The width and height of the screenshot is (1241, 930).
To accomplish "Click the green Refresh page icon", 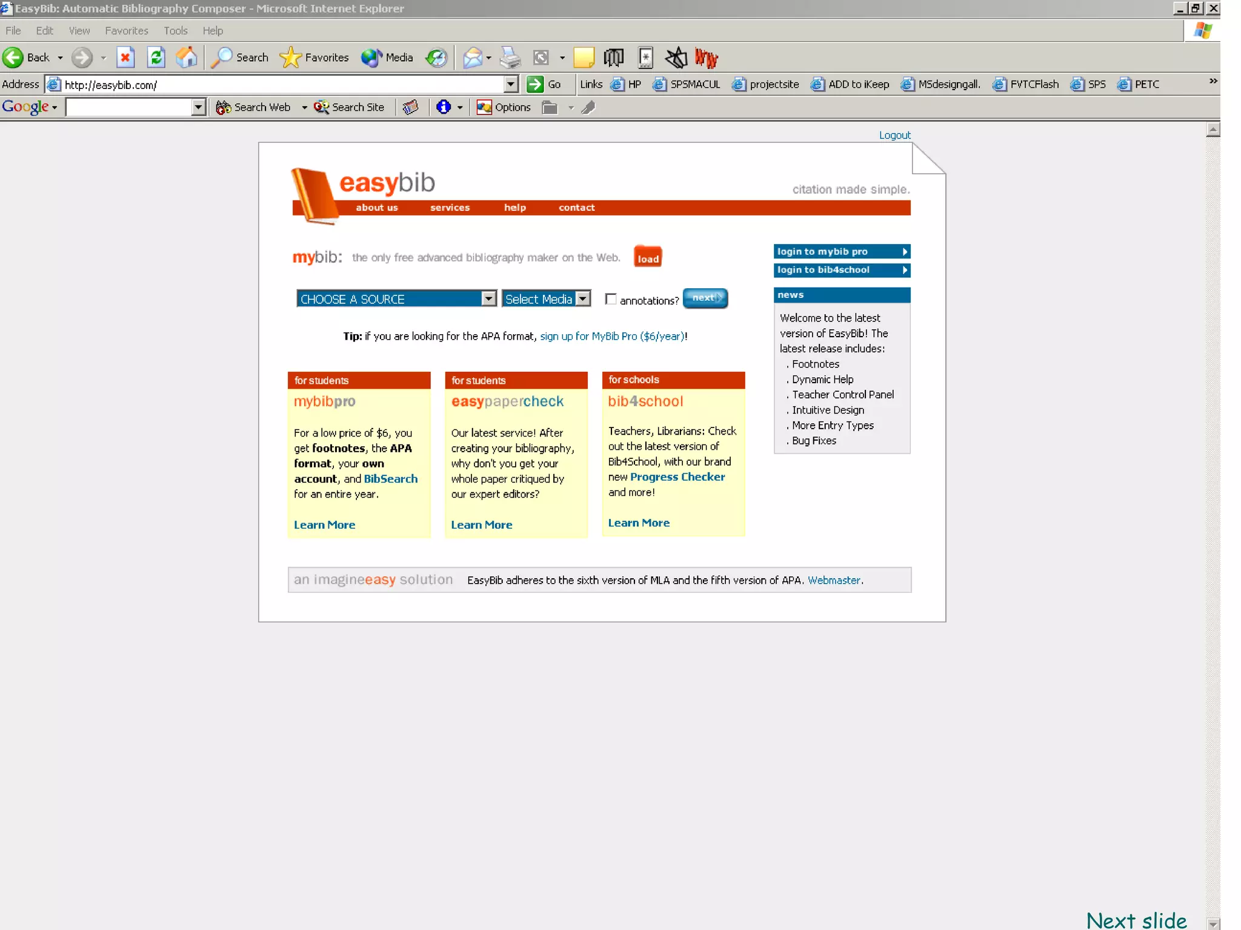I will tap(156, 58).
